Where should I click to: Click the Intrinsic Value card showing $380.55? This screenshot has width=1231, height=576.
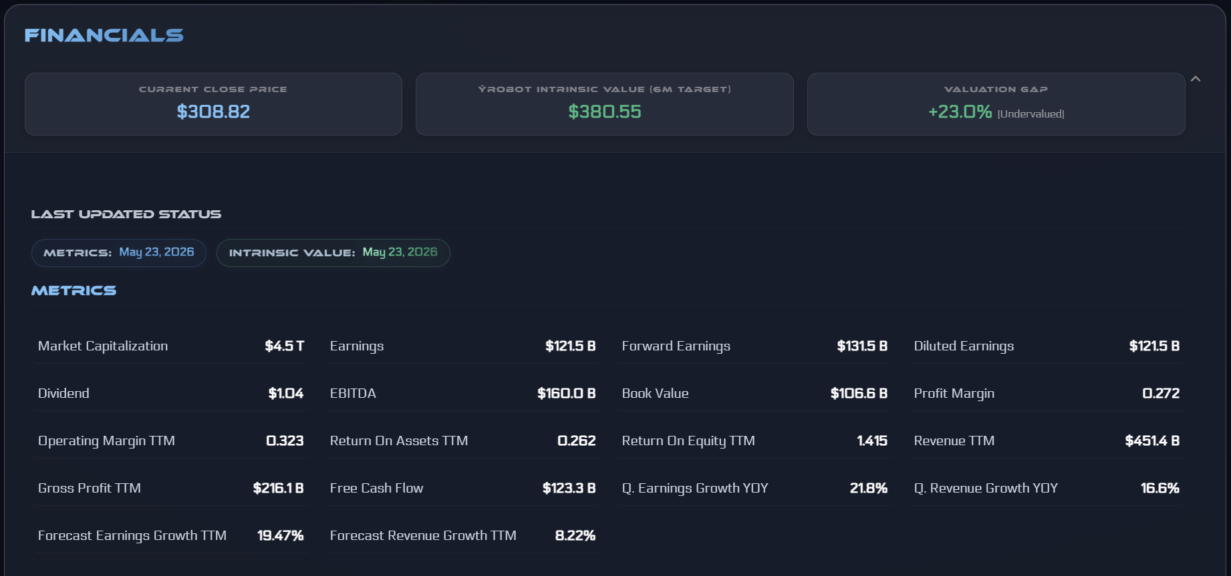[605, 104]
